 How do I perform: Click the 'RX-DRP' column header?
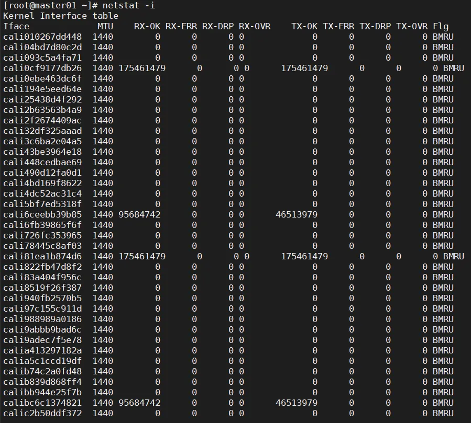point(218,26)
